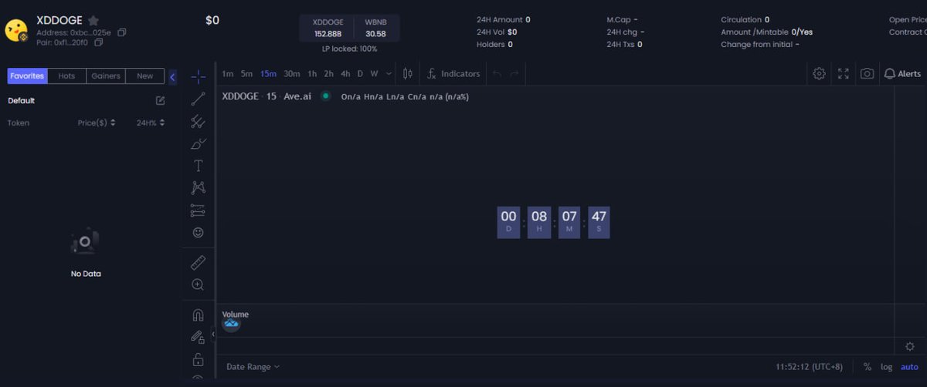The height and width of the screenshot is (387, 927).
Task: Set chart interval to 5m
Action: (246, 73)
